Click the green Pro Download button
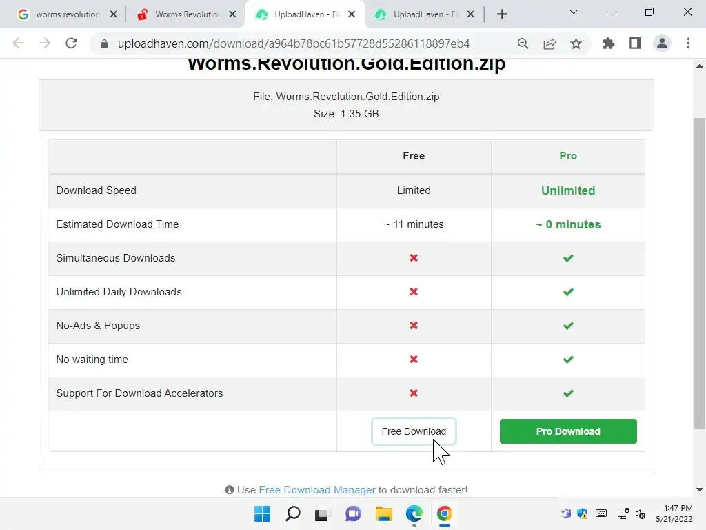 tap(568, 431)
